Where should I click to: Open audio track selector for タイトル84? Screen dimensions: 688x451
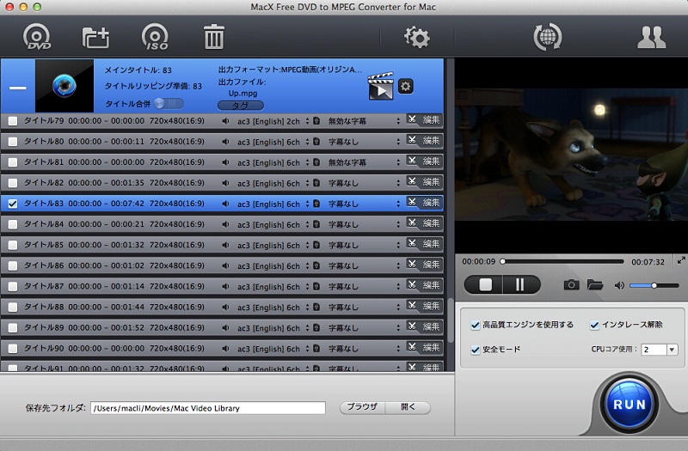308,224
